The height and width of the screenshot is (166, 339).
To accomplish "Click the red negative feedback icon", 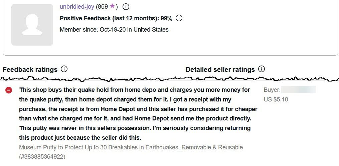I will click(9, 90).
